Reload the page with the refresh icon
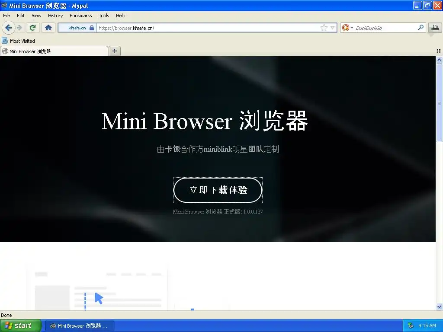The width and height of the screenshot is (443, 332). 33,28
